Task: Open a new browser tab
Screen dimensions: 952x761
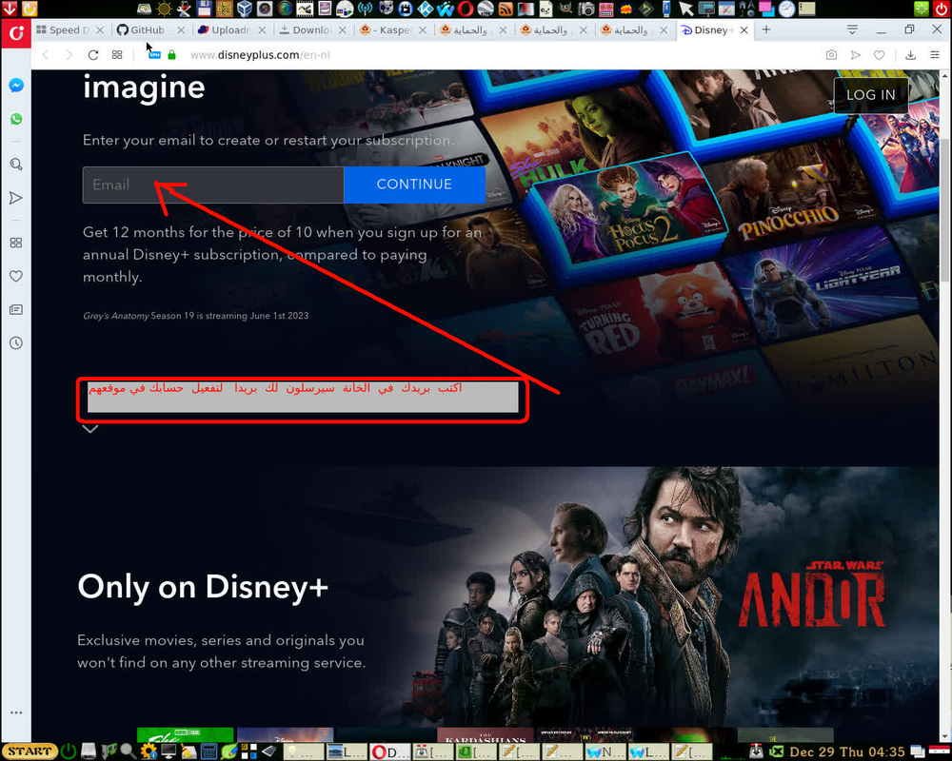Action: point(766,29)
